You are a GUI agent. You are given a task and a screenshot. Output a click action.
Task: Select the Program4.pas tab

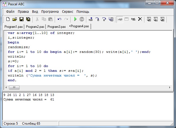click(79, 26)
